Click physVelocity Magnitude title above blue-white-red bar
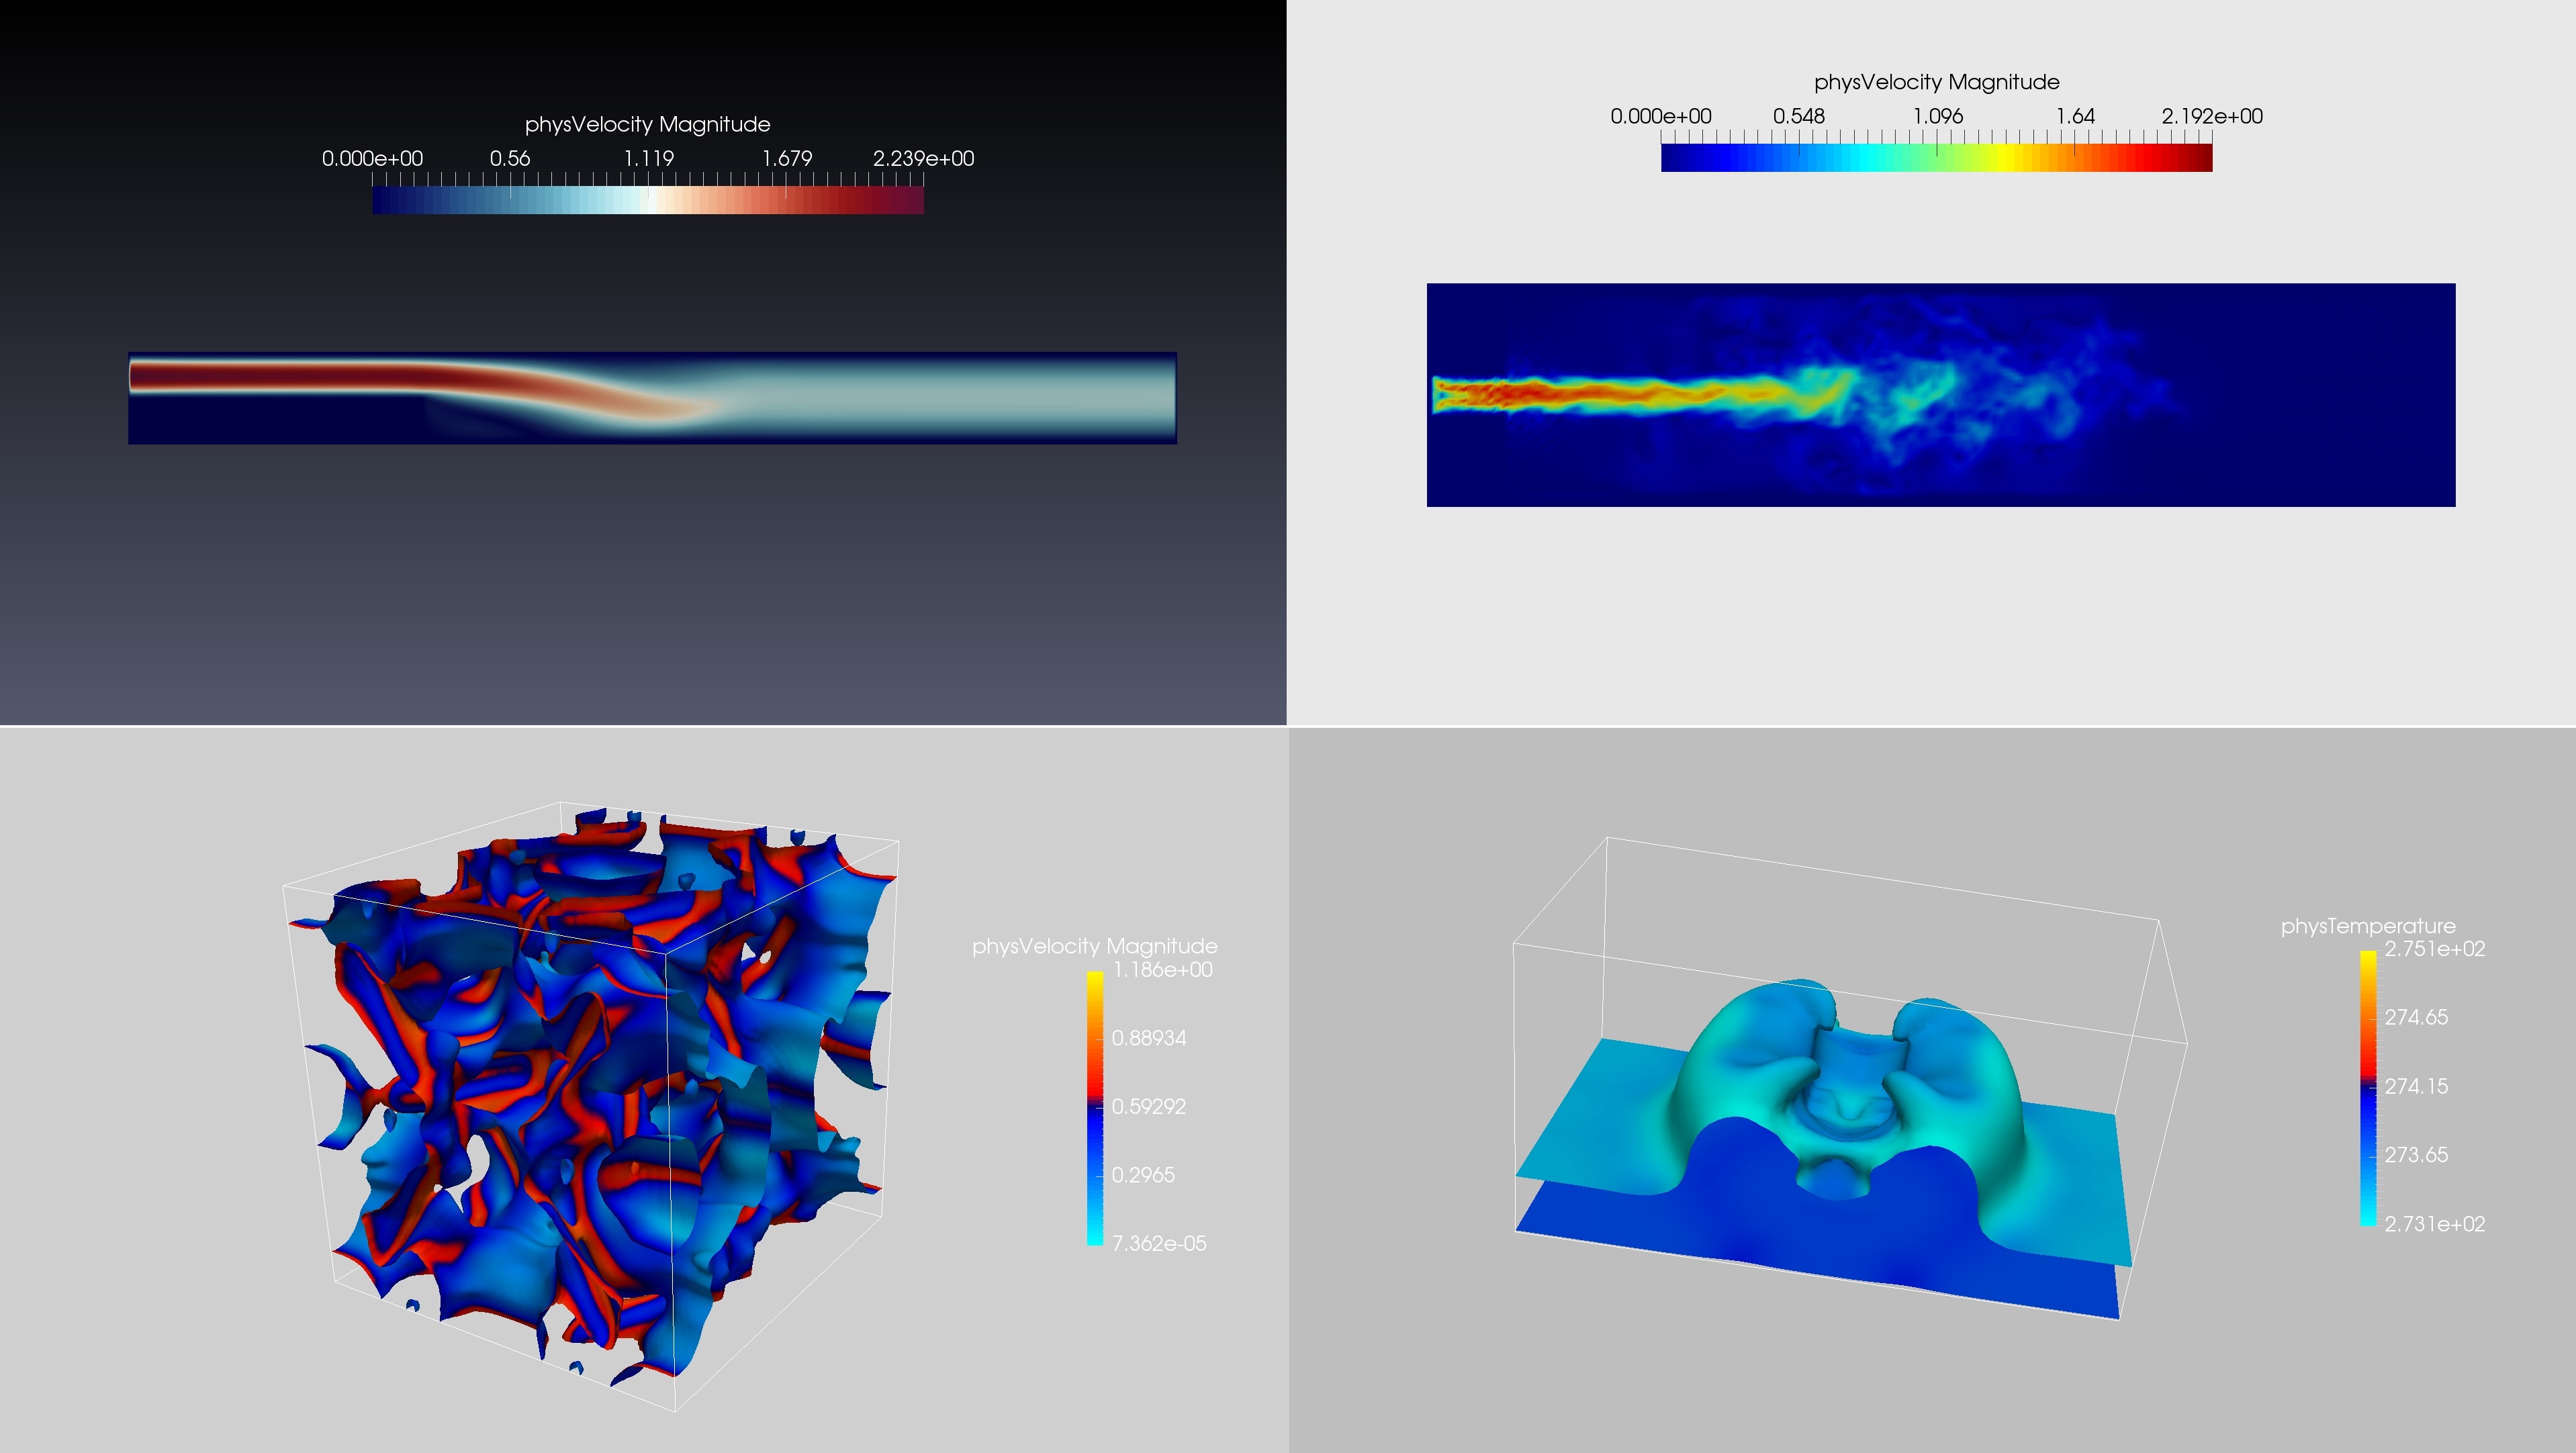Image resolution: width=2576 pixels, height=1453 pixels. pos(648,124)
